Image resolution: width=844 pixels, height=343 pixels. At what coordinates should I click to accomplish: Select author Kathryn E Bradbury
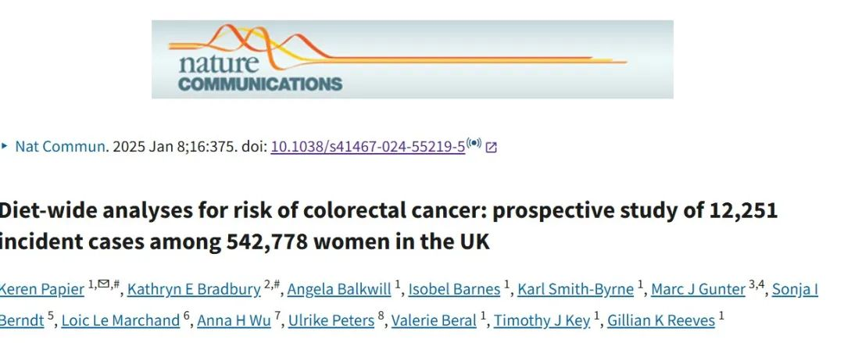pos(194,289)
